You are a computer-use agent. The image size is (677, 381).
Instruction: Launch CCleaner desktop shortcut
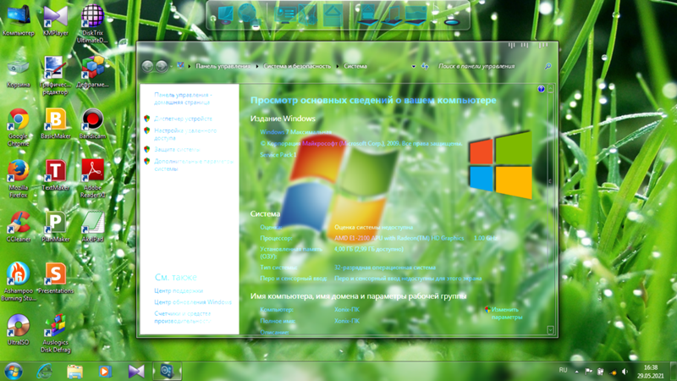pyautogui.click(x=18, y=226)
